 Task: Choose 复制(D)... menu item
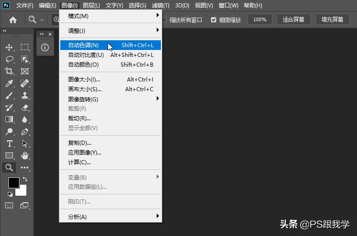point(110,143)
